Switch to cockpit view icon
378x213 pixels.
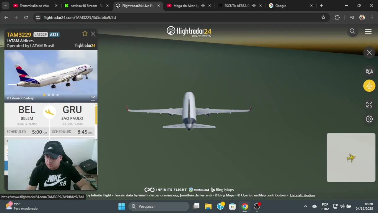369,71
